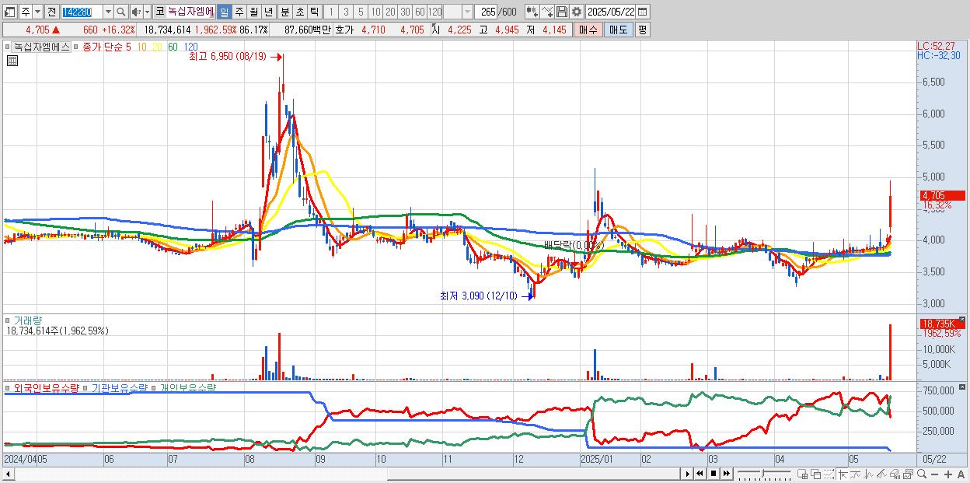The width and height of the screenshot is (970, 483).
Task: Click the '주' type button at the top left
Action: click(x=26, y=12)
